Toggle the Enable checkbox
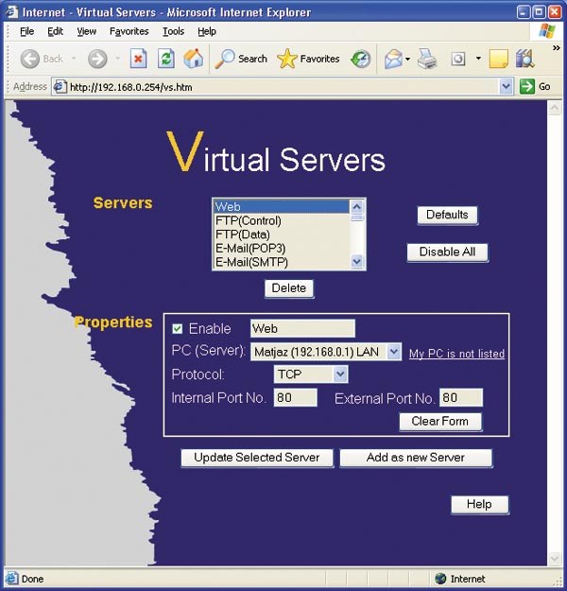567x591 pixels. [178, 329]
